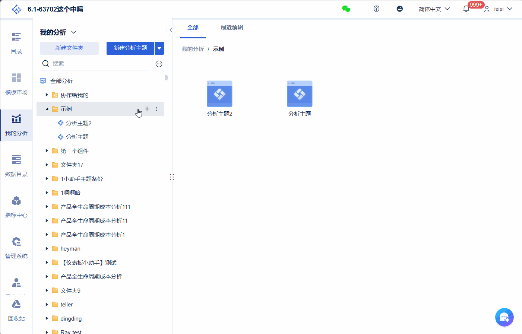Open notifications bell with 999+ badge
The width and height of the screenshot is (522, 334).
point(466,9)
